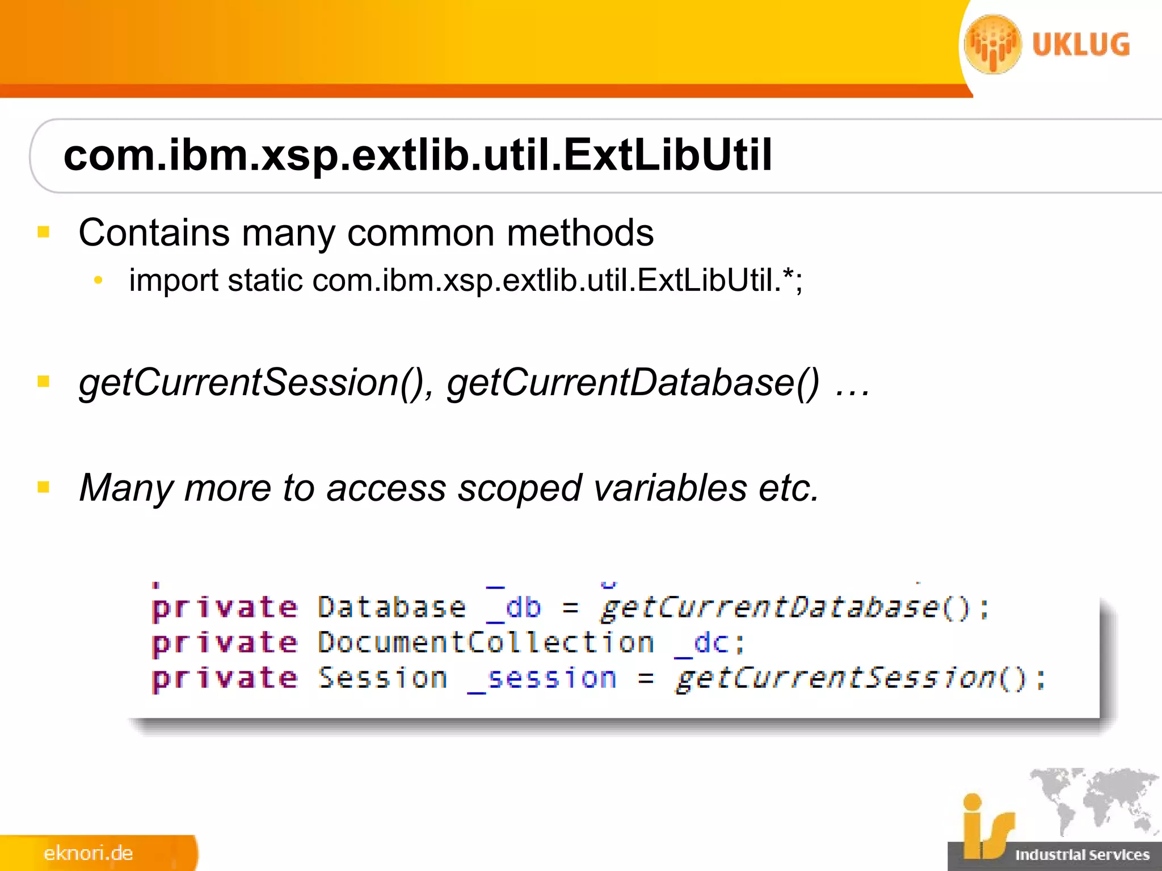The width and height of the screenshot is (1162, 871).
Task: Click 'Many more to access scoped variables etc.'
Action: click(x=449, y=488)
